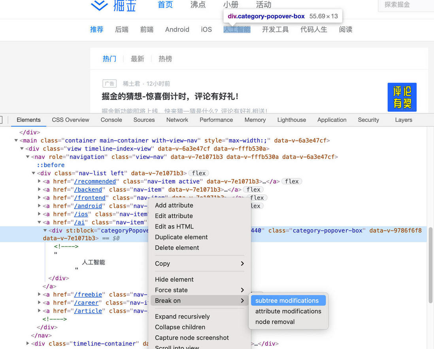Select the 前端 category
The width and height of the screenshot is (434, 349).
tap(147, 29)
